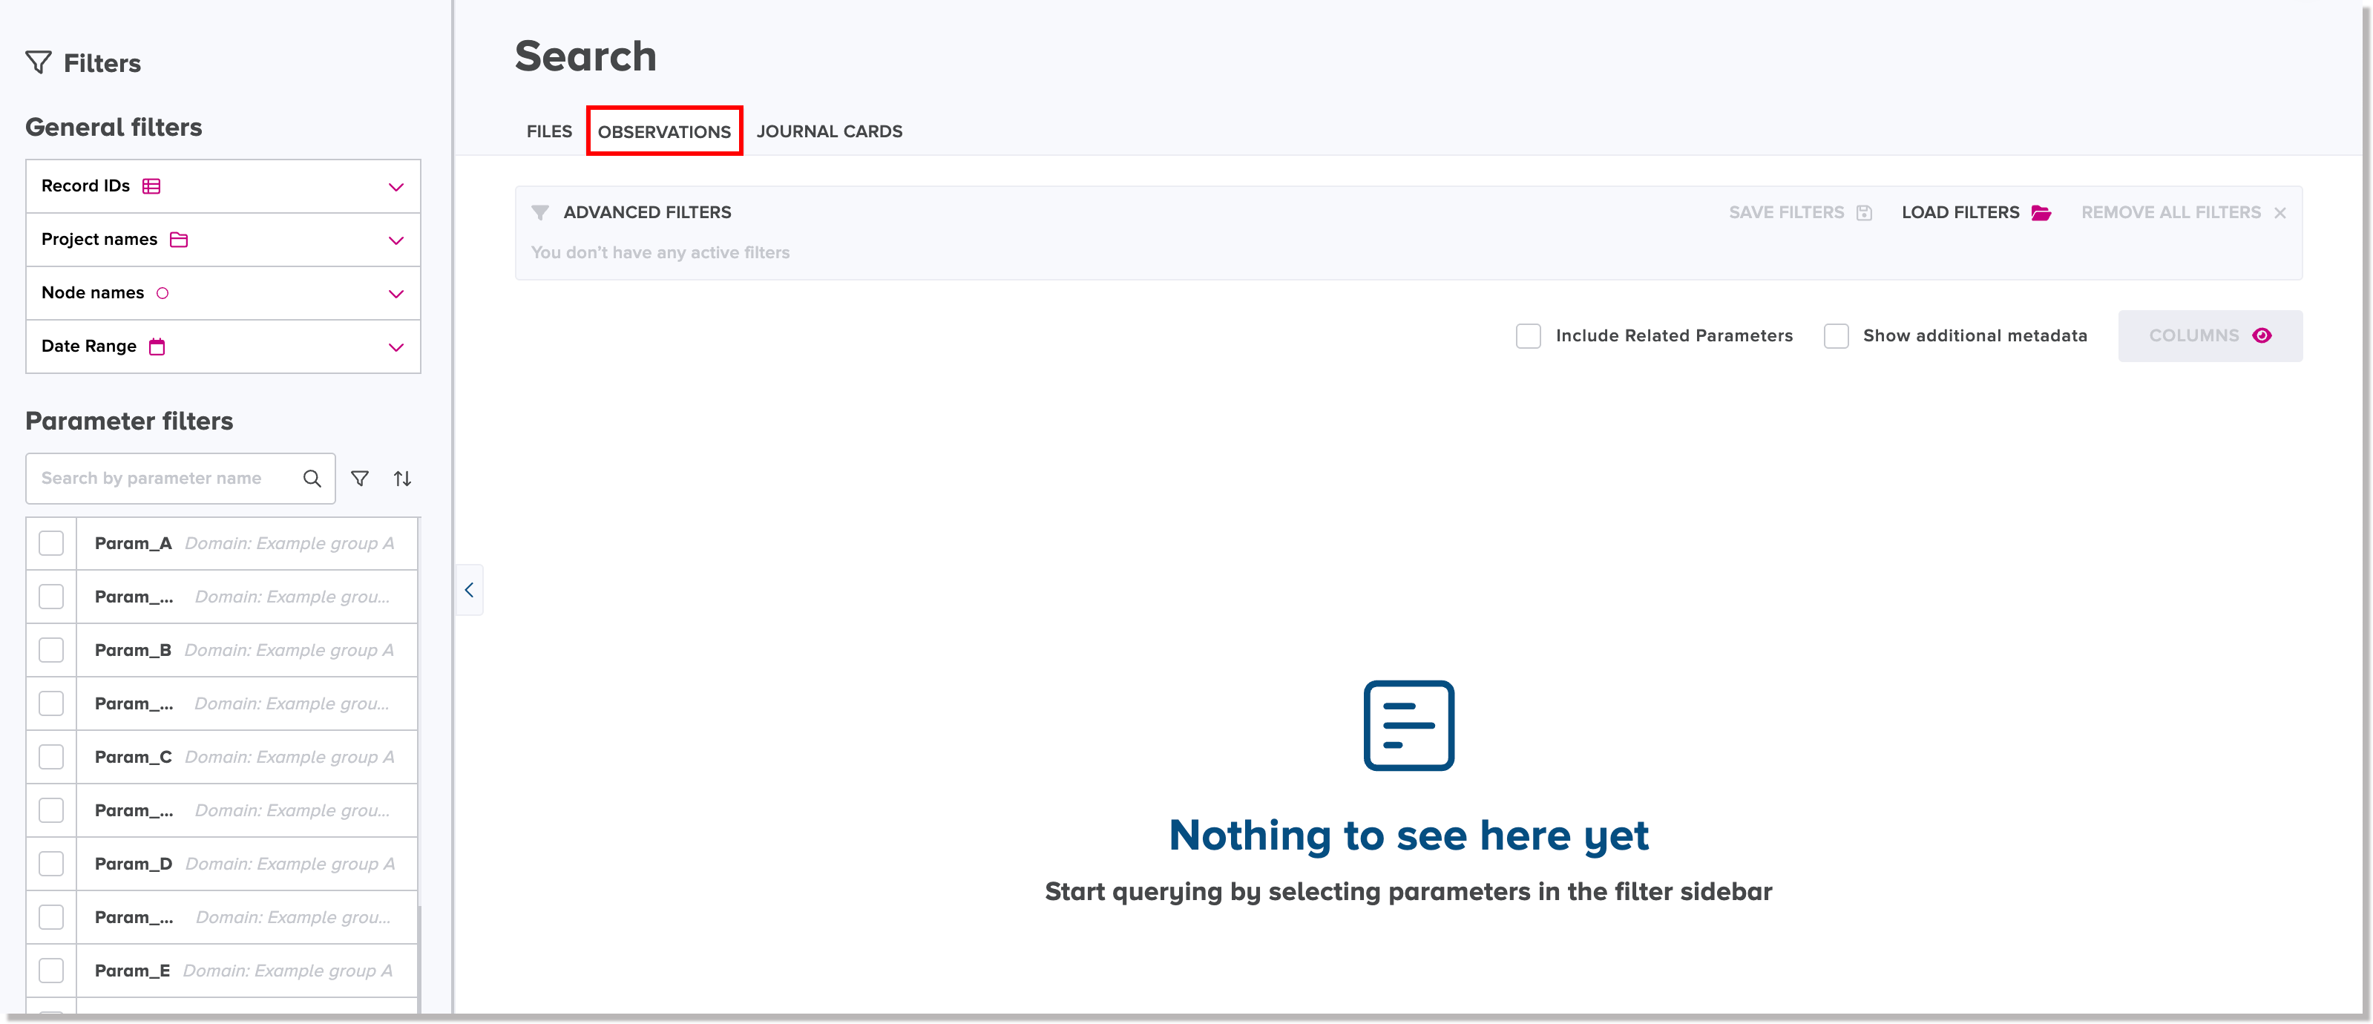Viewport: 2373px width, 1024px height.
Task: Click the Load Filters button
Action: tap(1976, 213)
